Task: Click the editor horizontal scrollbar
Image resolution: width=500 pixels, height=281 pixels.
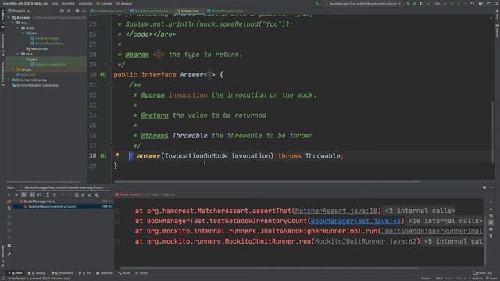Action: [x=266, y=182]
